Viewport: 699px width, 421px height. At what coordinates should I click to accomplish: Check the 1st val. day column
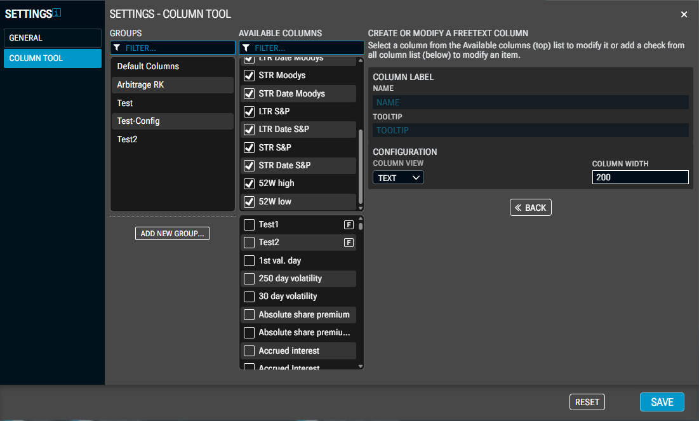coord(250,260)
